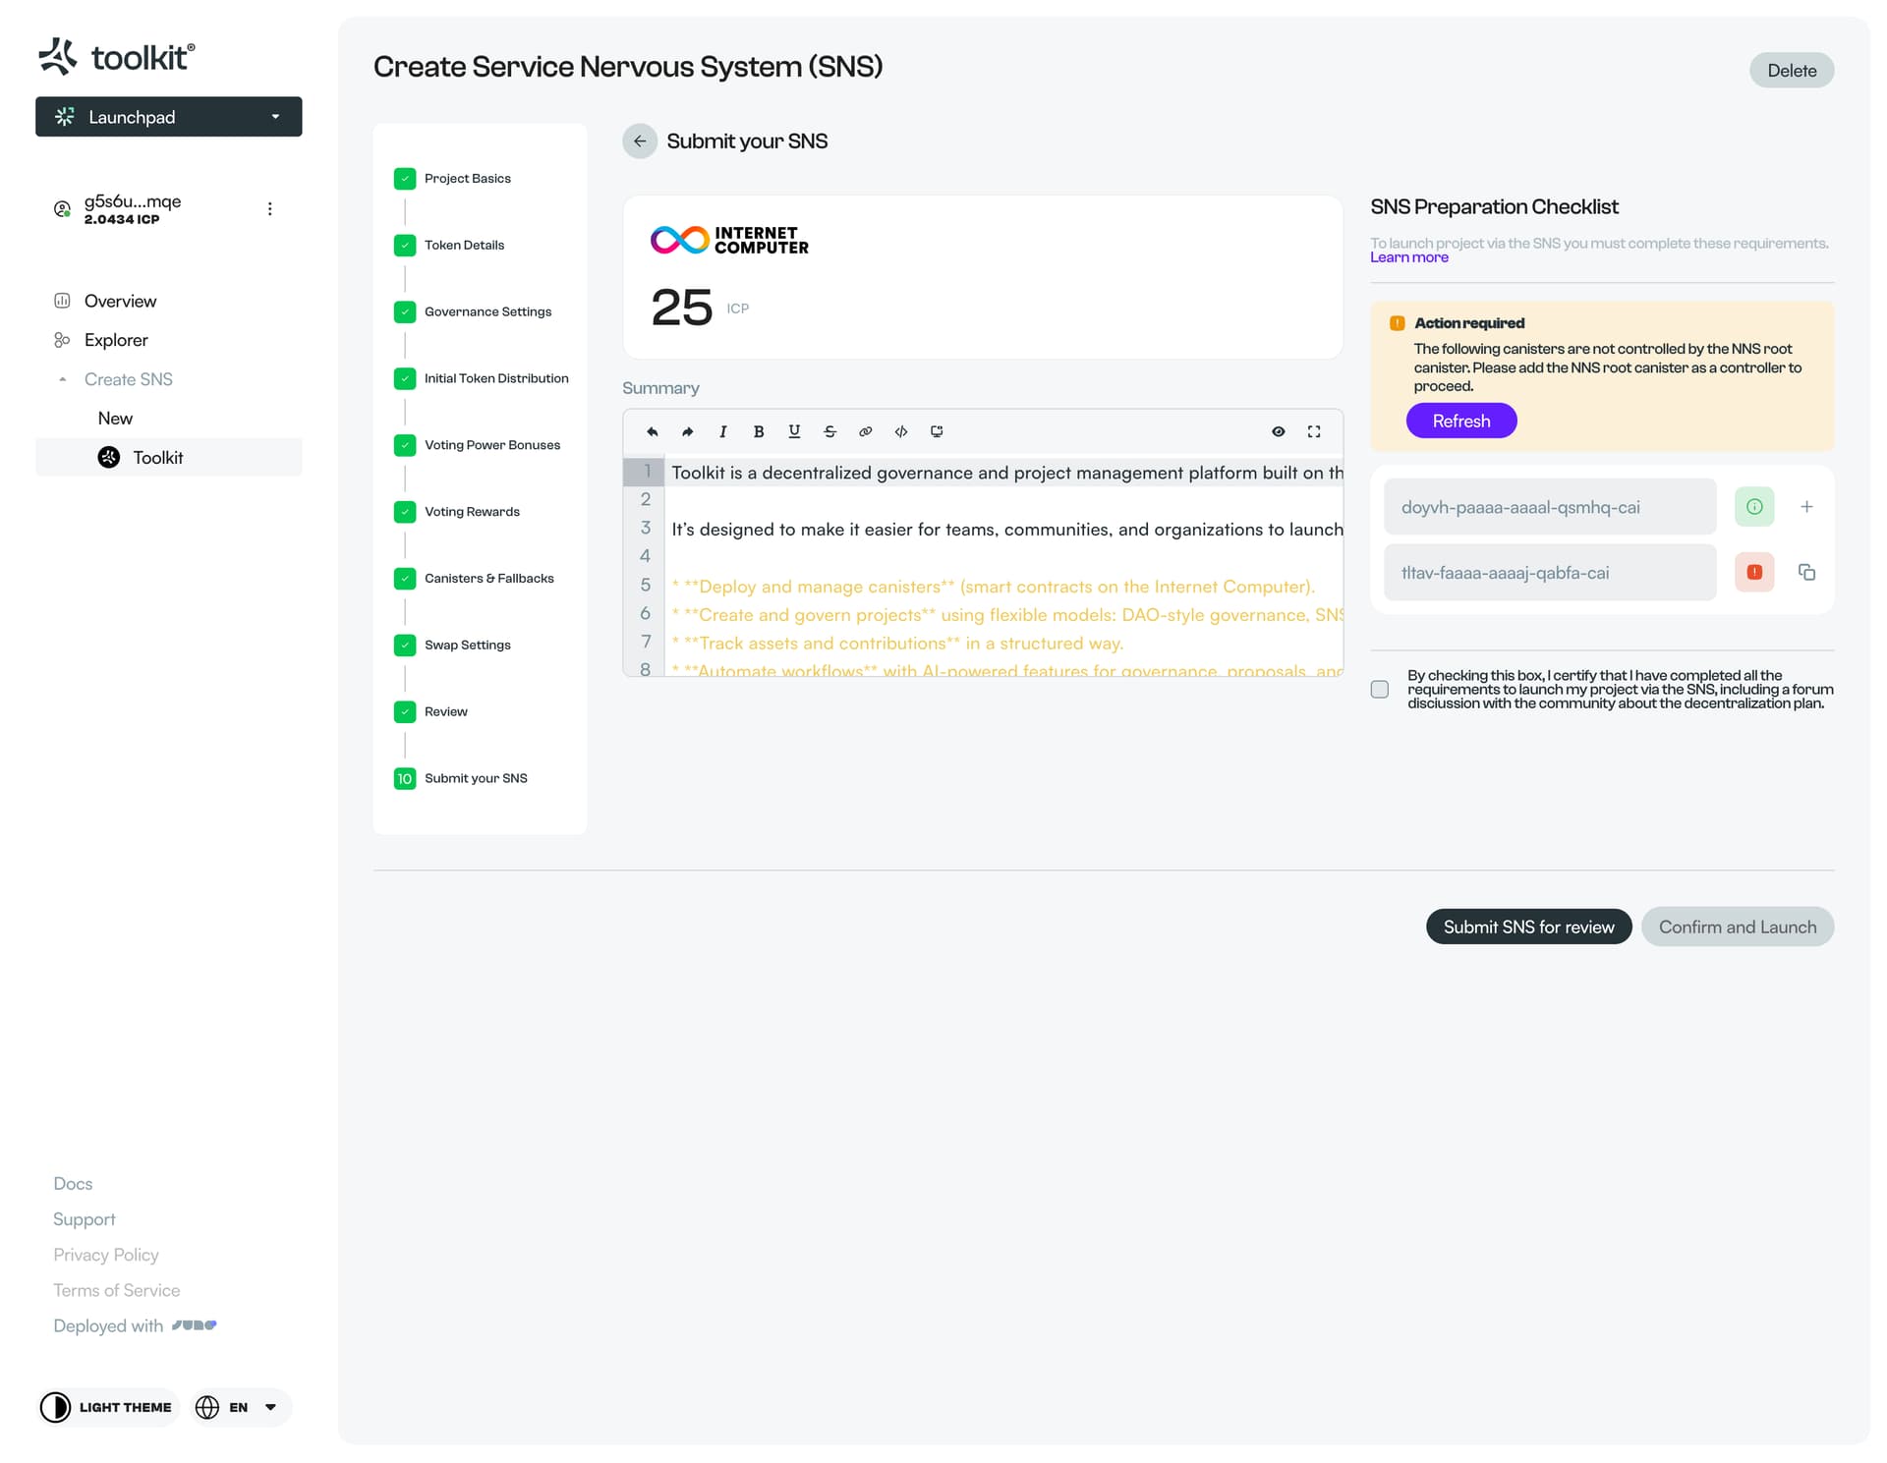Image resolution: width=1887 pixels, height=1463 pixels.
Task: Click Submit SNS for review button
Action: [1528, 927]
